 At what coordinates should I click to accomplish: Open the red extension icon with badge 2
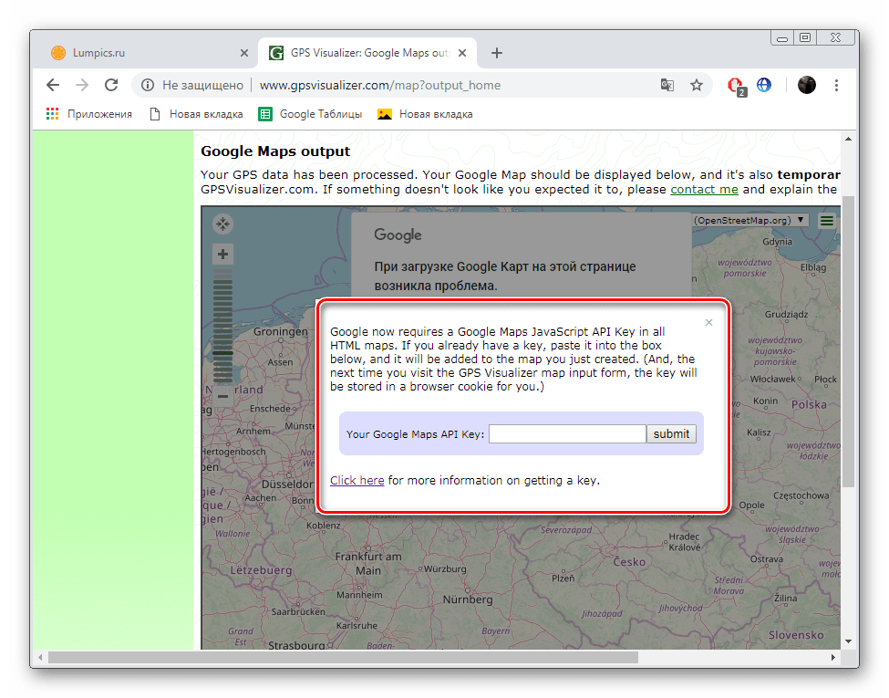coord(736,87)
